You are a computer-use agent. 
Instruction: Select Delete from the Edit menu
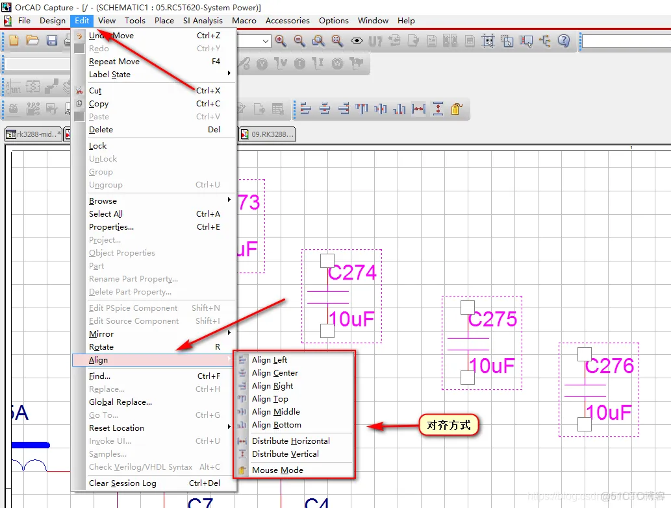coord(154,130)
